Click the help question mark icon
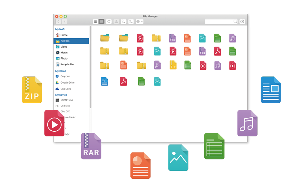 click(x=242, y=22)
